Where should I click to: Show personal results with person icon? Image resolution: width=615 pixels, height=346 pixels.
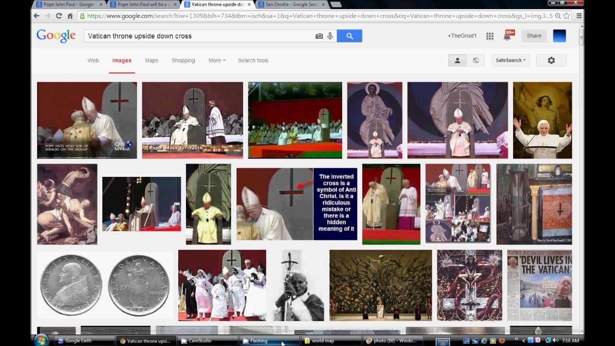click(457, 61)
